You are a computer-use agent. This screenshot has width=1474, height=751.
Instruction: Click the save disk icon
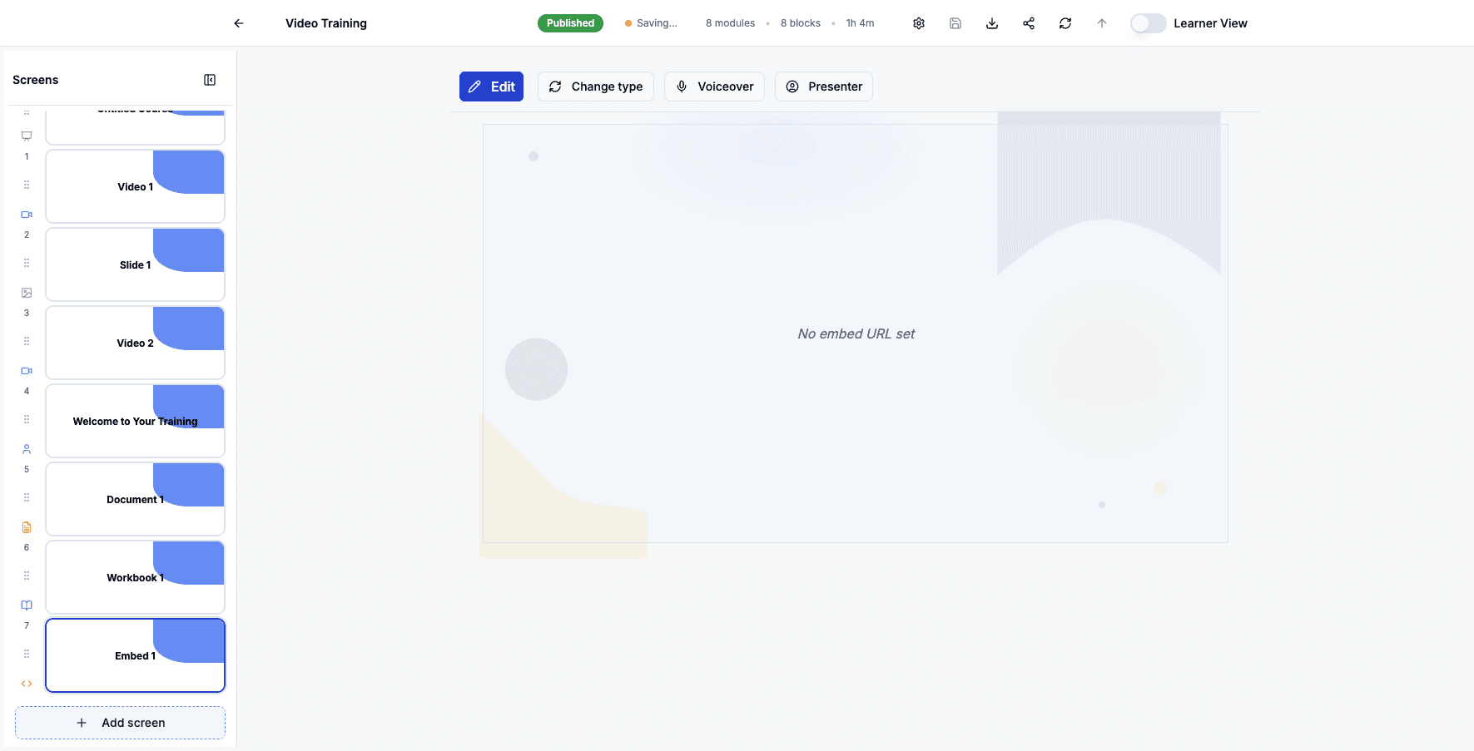(955, 23)
